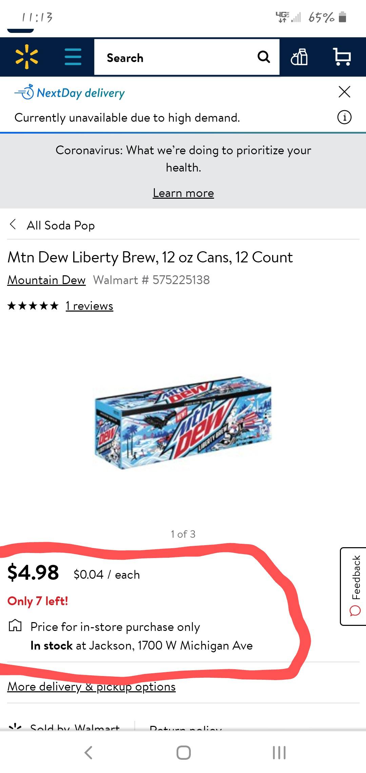
Task: Open the Mountain Dew brand page
Action: pyautogui.click(x=46, y=280)
